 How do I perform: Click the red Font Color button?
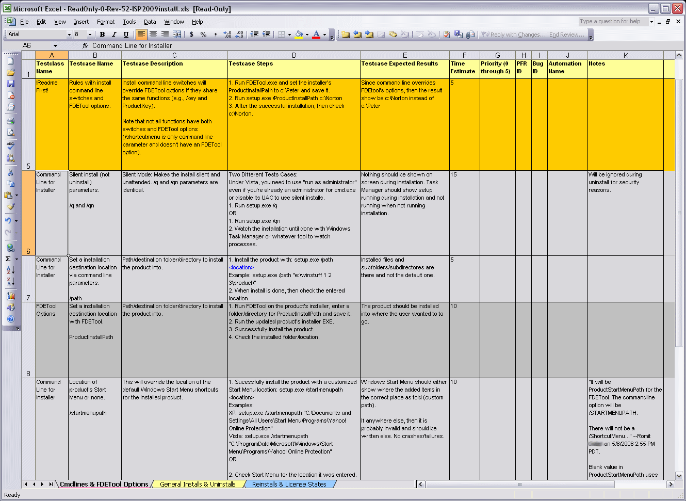click(316, 35)
